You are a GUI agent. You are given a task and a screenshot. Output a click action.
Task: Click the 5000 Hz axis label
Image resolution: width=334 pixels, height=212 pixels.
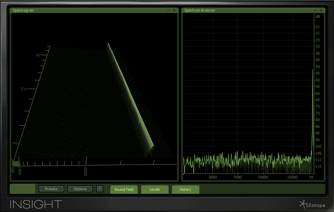pyautogui.click(x=213, y=177)
